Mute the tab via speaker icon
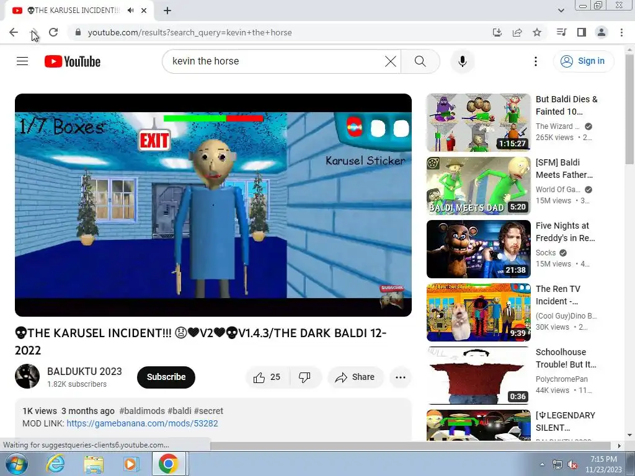This screenshot has height=476, width=635. pyautogui.click(x=130, y=11)
